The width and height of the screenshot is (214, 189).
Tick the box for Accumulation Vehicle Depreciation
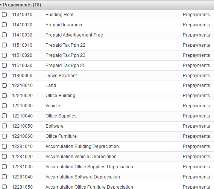pyautogui.click(x=4, y=157)
